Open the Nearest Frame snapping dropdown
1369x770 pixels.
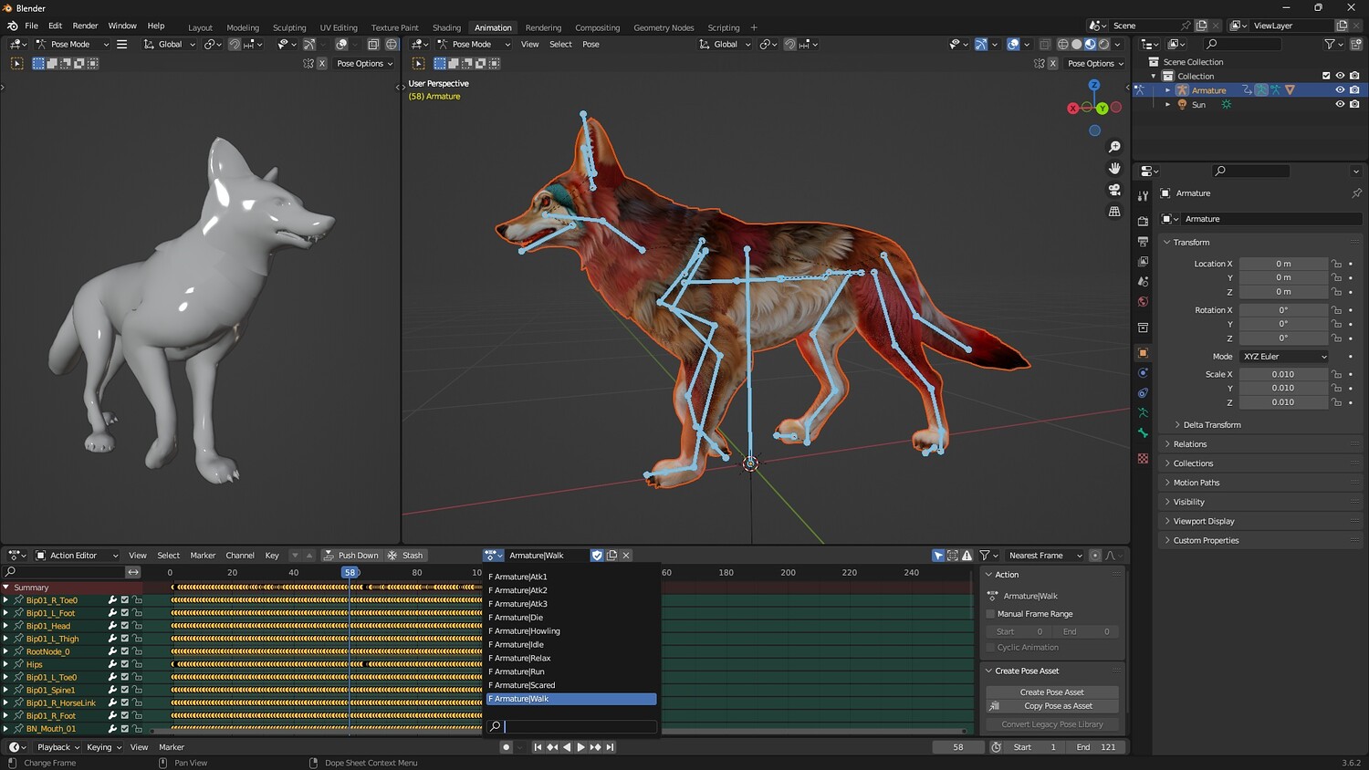tap(1044, 556)
